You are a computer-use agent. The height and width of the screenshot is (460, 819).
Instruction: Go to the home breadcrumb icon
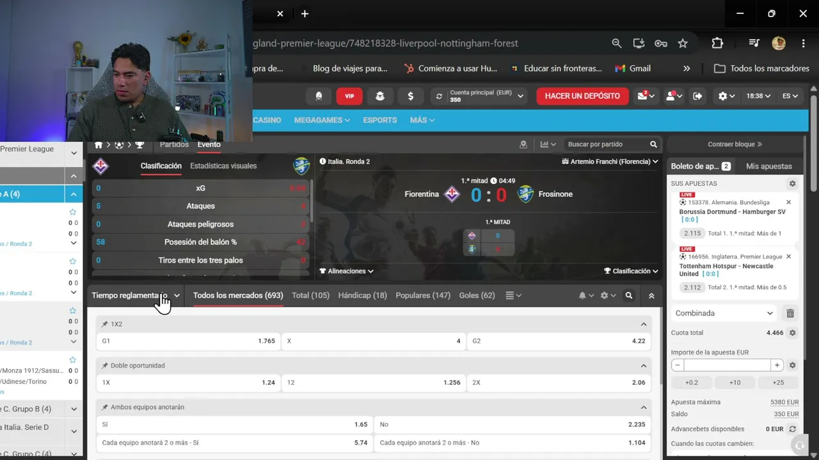pyautogui.click(x=99, y=145)
